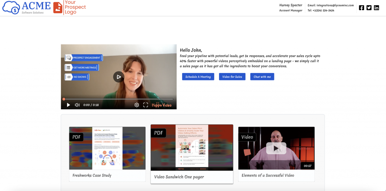Click the Prospect Engagement overlay label
This screenshot has width=386, height=191.
[84, 58]
